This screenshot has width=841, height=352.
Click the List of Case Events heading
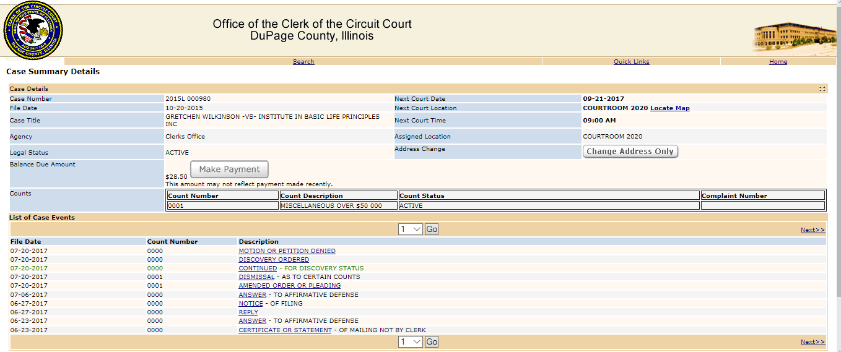tap(42, 218)
